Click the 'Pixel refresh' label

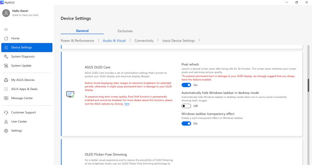(190, 64)
